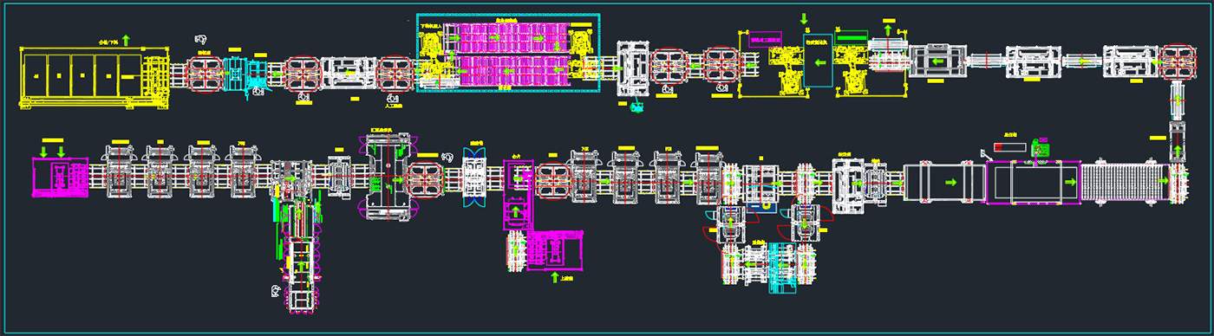Click the magenta label box in the yellow-framed station
Viewport: 1214px width, 336px height.
tap(766, 40)
